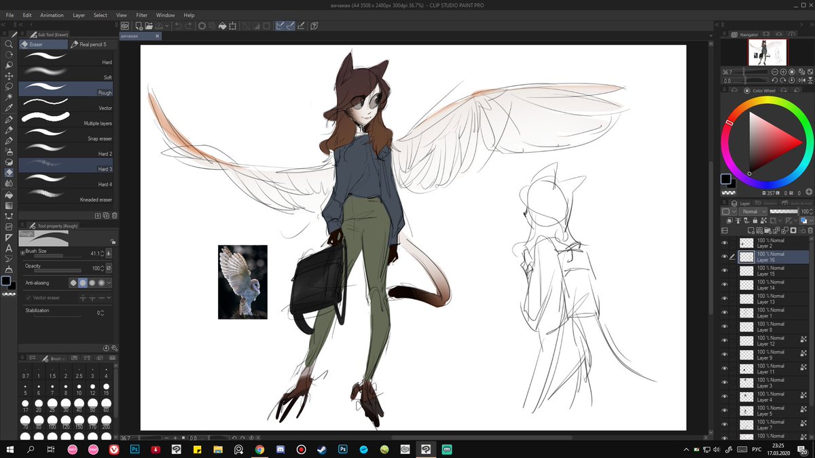Toggle visibility of Layer 1
Viewport: 815px width, 458px height.
724,313
